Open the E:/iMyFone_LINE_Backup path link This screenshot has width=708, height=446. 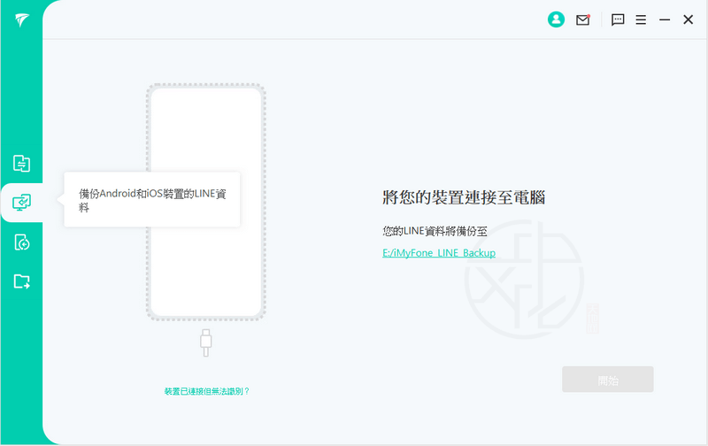439,253
